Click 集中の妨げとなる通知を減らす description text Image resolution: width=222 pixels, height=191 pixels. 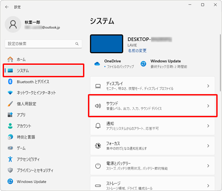point(127,148)
